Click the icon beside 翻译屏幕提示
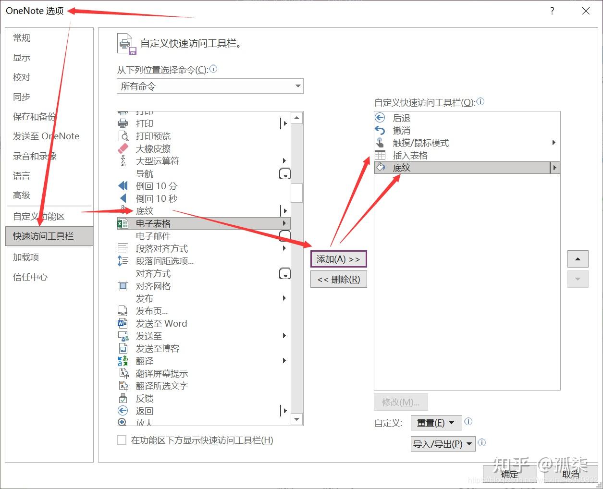603x489 pixels. [x=123, y=373]
